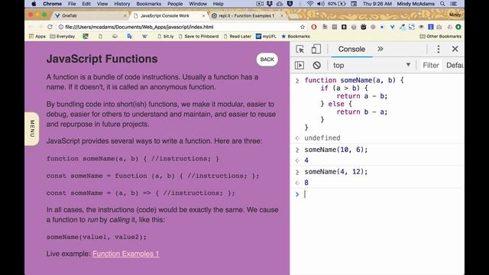Open the File menu

click(72, 4)
